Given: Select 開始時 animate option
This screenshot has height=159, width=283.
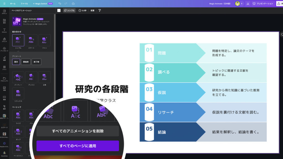Looking at the screenshot, I should pos(25,62).
